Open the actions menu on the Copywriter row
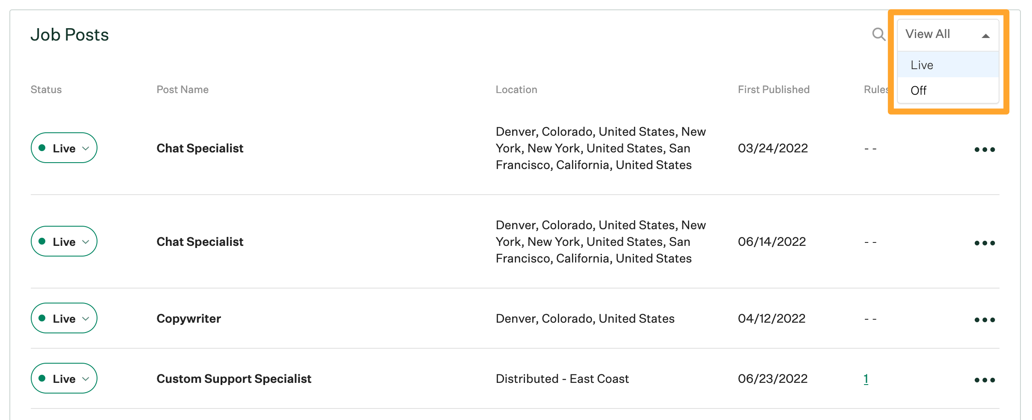 point(984,319)
